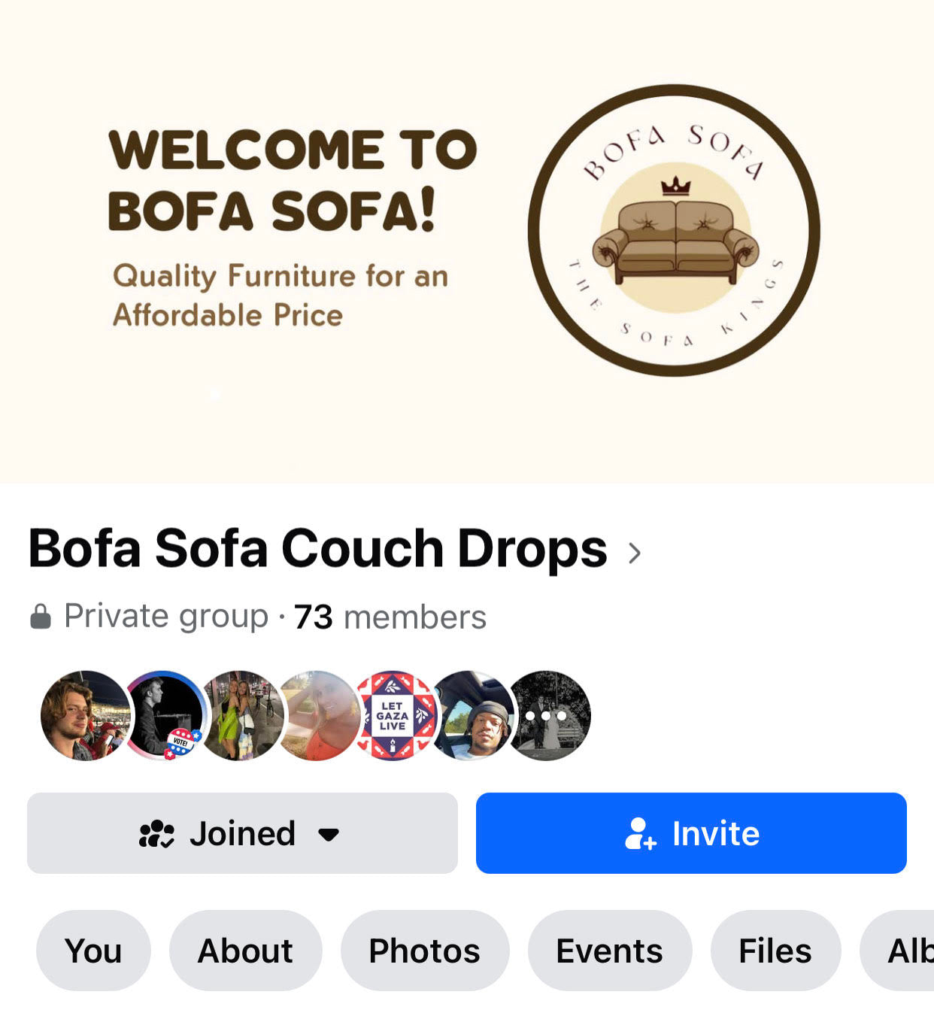The height and width of the screenshot is (1019, 934).
Task: Select the Events tab
Action: click(609, 951)
